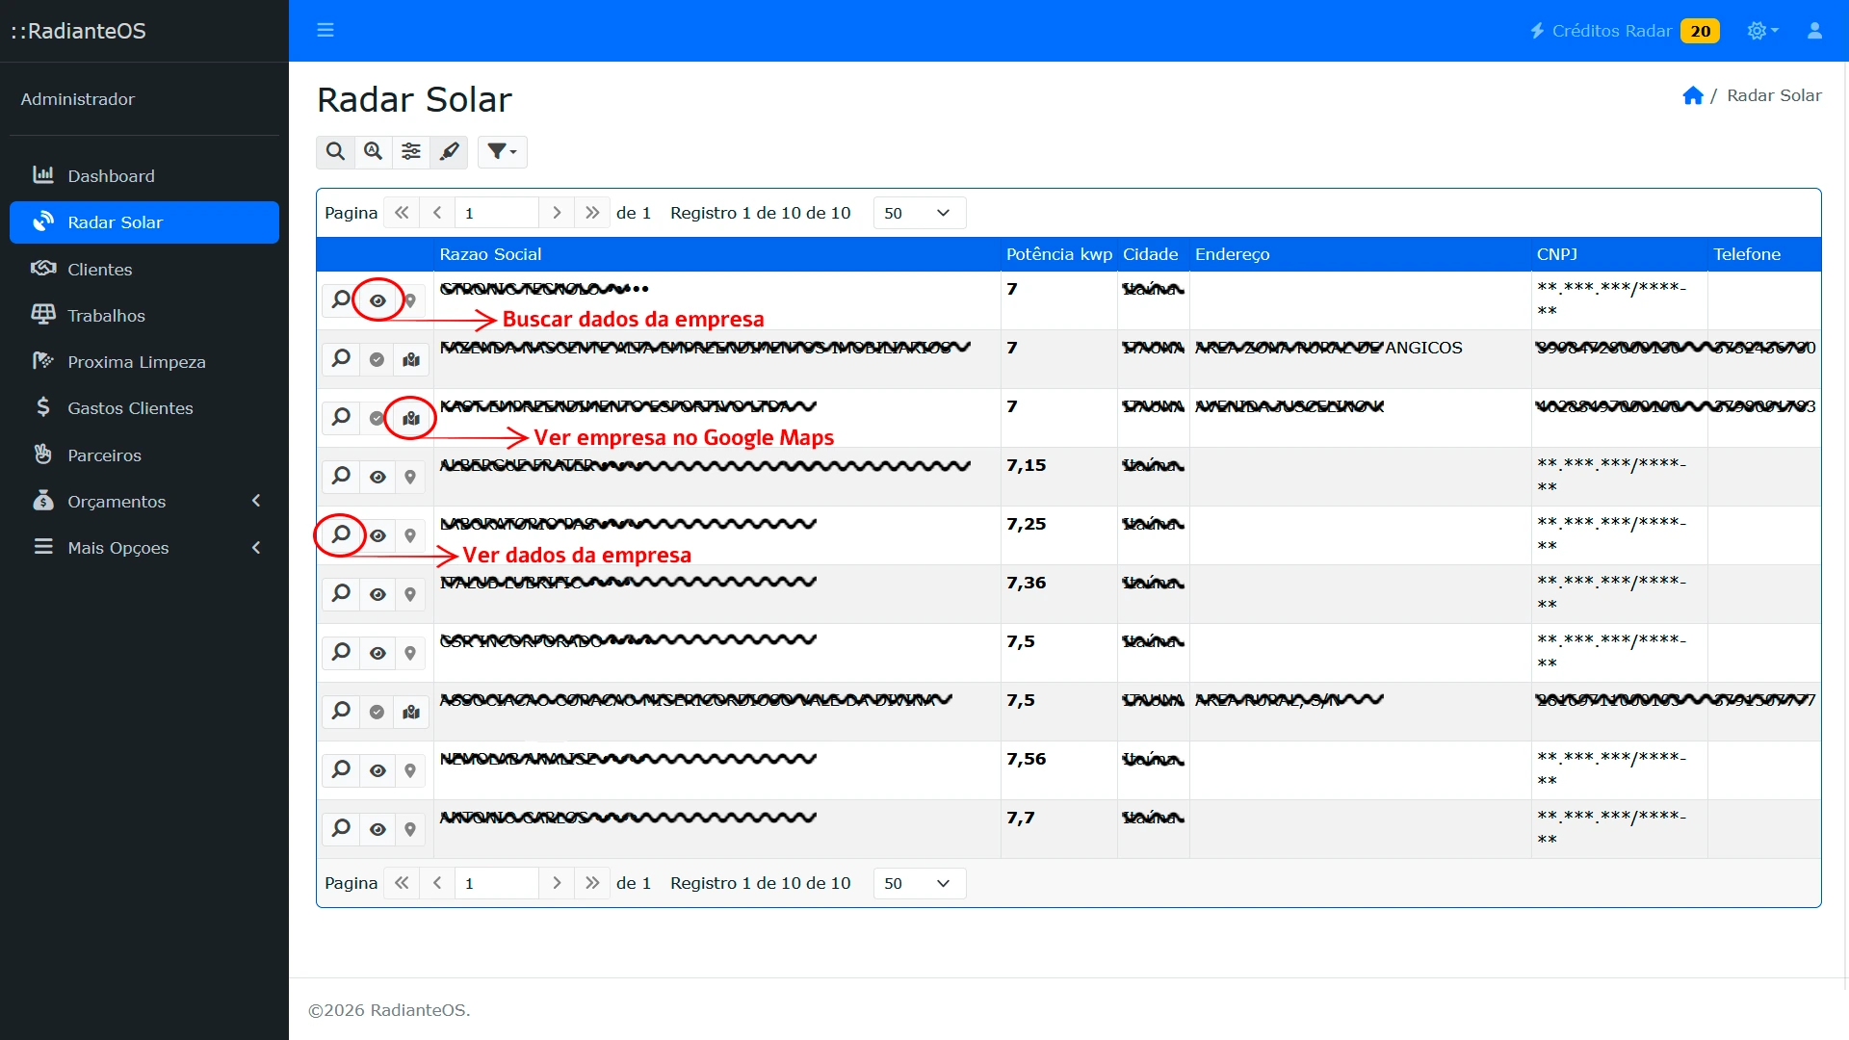Open the gear settings dropdown in header
This screenshot has height=1040, width=1849.
coord(1762,31)
